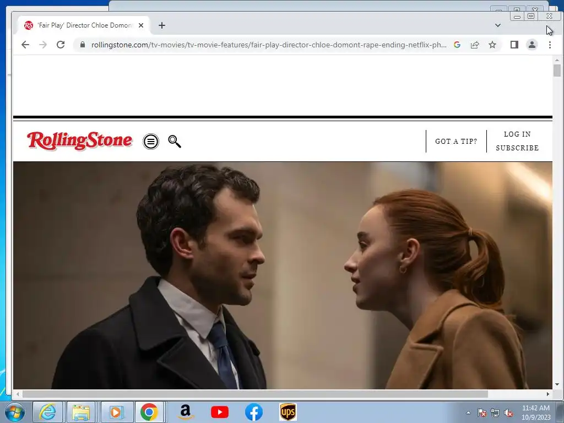Expand the tab search dropdown chevron
Image resolution: width=564 pixels, height=423 pixels.
(498, 25)
